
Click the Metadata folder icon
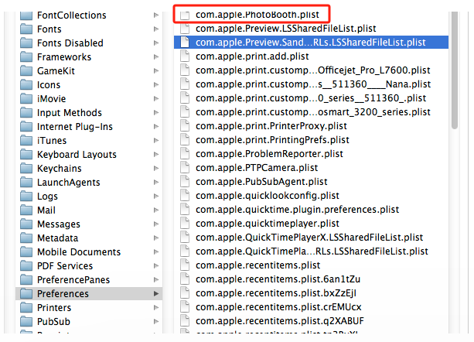coord(26,238)
